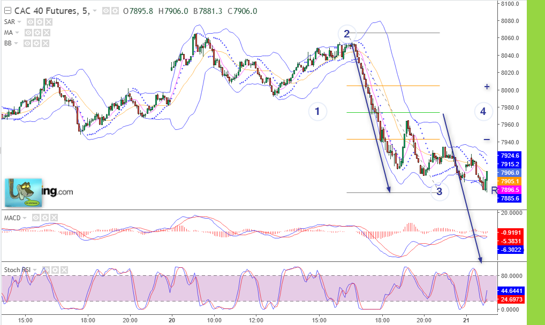Click the blue 7915.2 price label
545x325 pixels.
coord(510,164)
